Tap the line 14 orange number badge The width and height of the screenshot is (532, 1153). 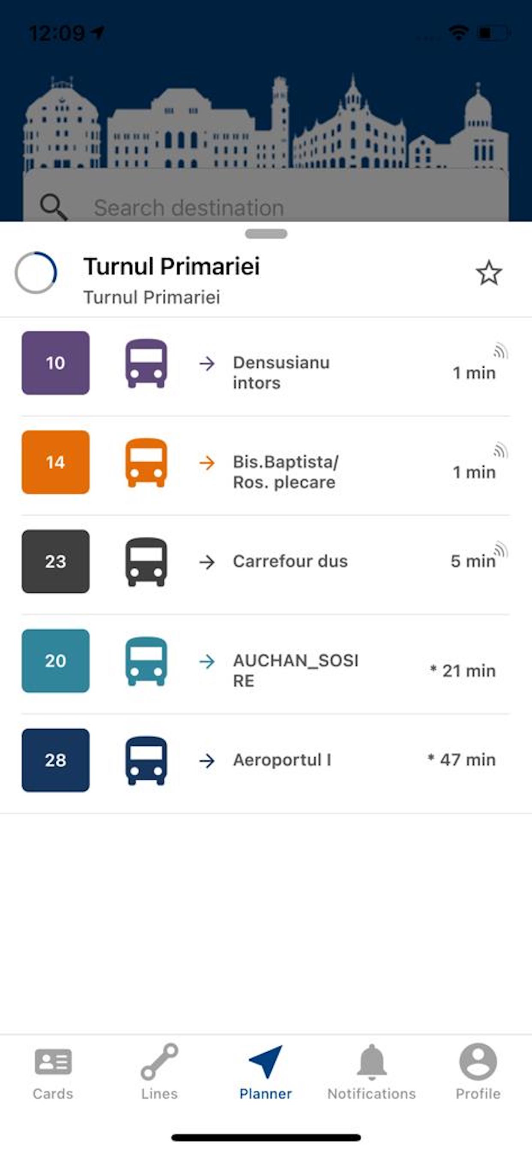pyautogui.click(x=55, y=462)
